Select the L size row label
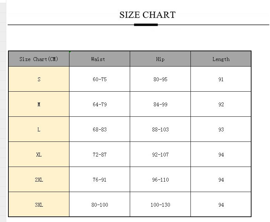 pos(39,129)
